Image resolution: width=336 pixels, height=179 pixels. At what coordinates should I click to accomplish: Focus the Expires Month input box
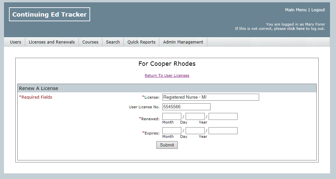172,131
